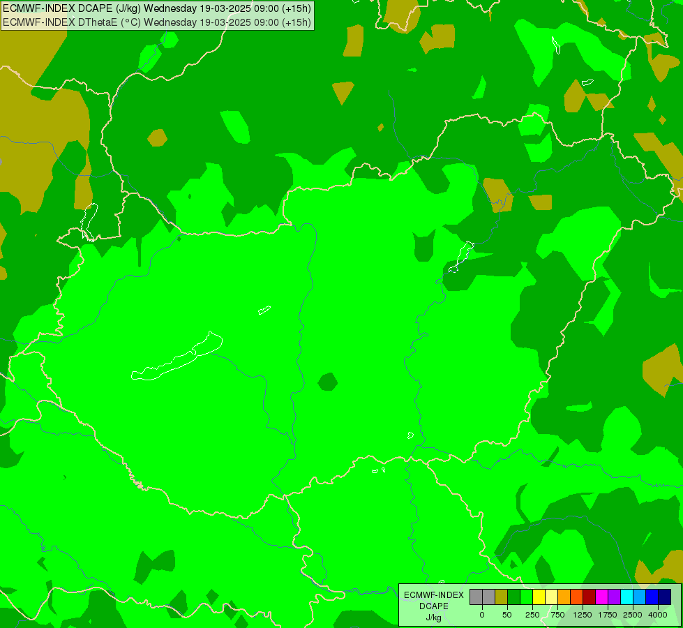The width and height of the screenshot is (683, 628).
Task: Click the navy legend color swatch
Action: point(665,597)
